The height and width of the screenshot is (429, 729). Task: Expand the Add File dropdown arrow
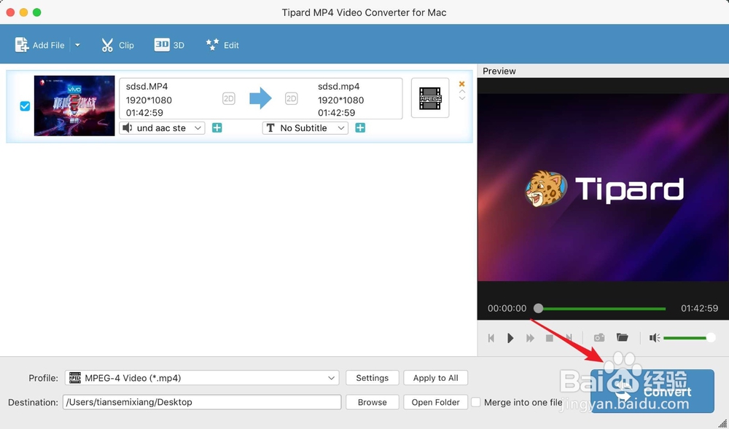(x=78, y=44)
